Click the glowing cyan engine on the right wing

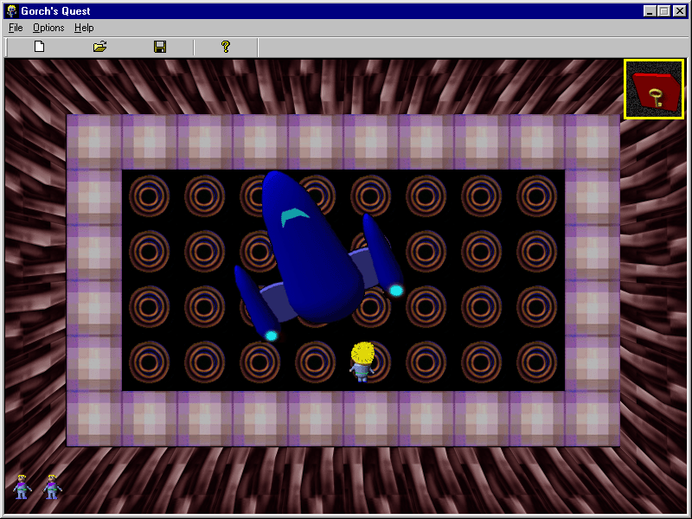pyautogui.click(x=396, y=291)
